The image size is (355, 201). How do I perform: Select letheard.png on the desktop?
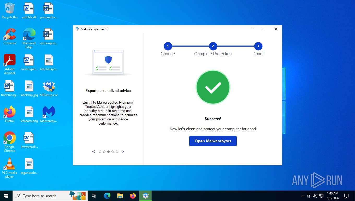[29, 115]
